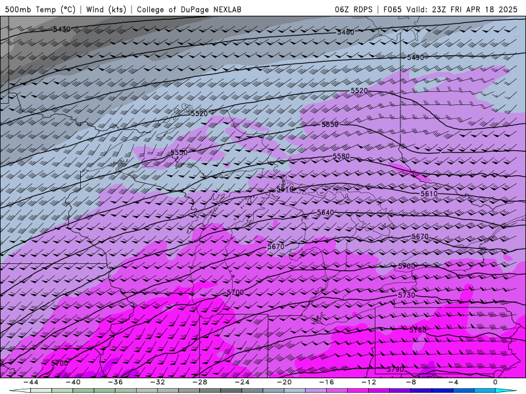Click the -4 value on the temperature scale

coord(453,382)
